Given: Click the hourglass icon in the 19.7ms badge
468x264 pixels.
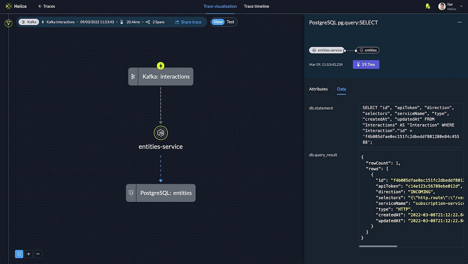Looking at the screenshot, I should (x=358, y=64).
